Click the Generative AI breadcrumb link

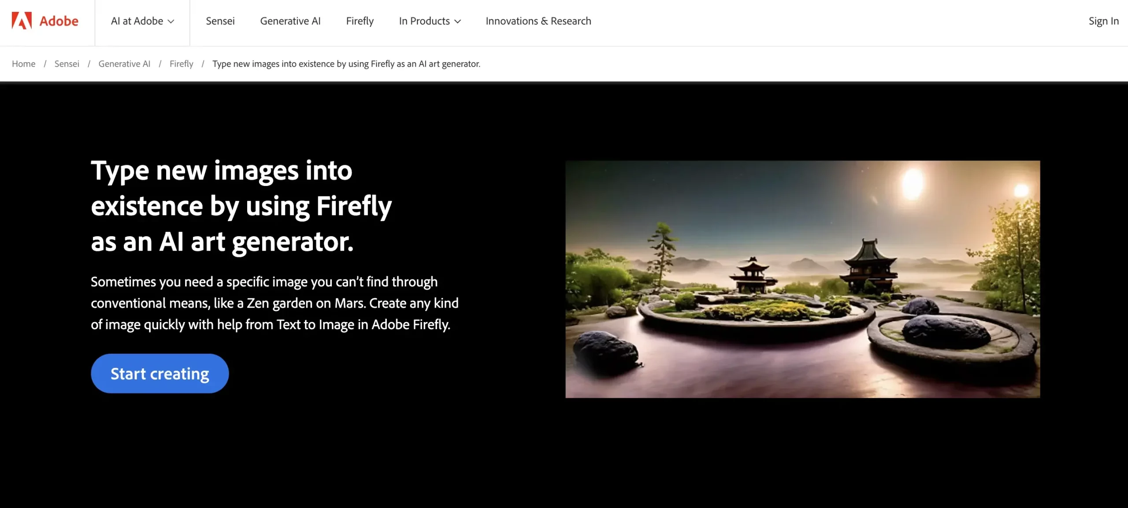click(x=124, y=64)
